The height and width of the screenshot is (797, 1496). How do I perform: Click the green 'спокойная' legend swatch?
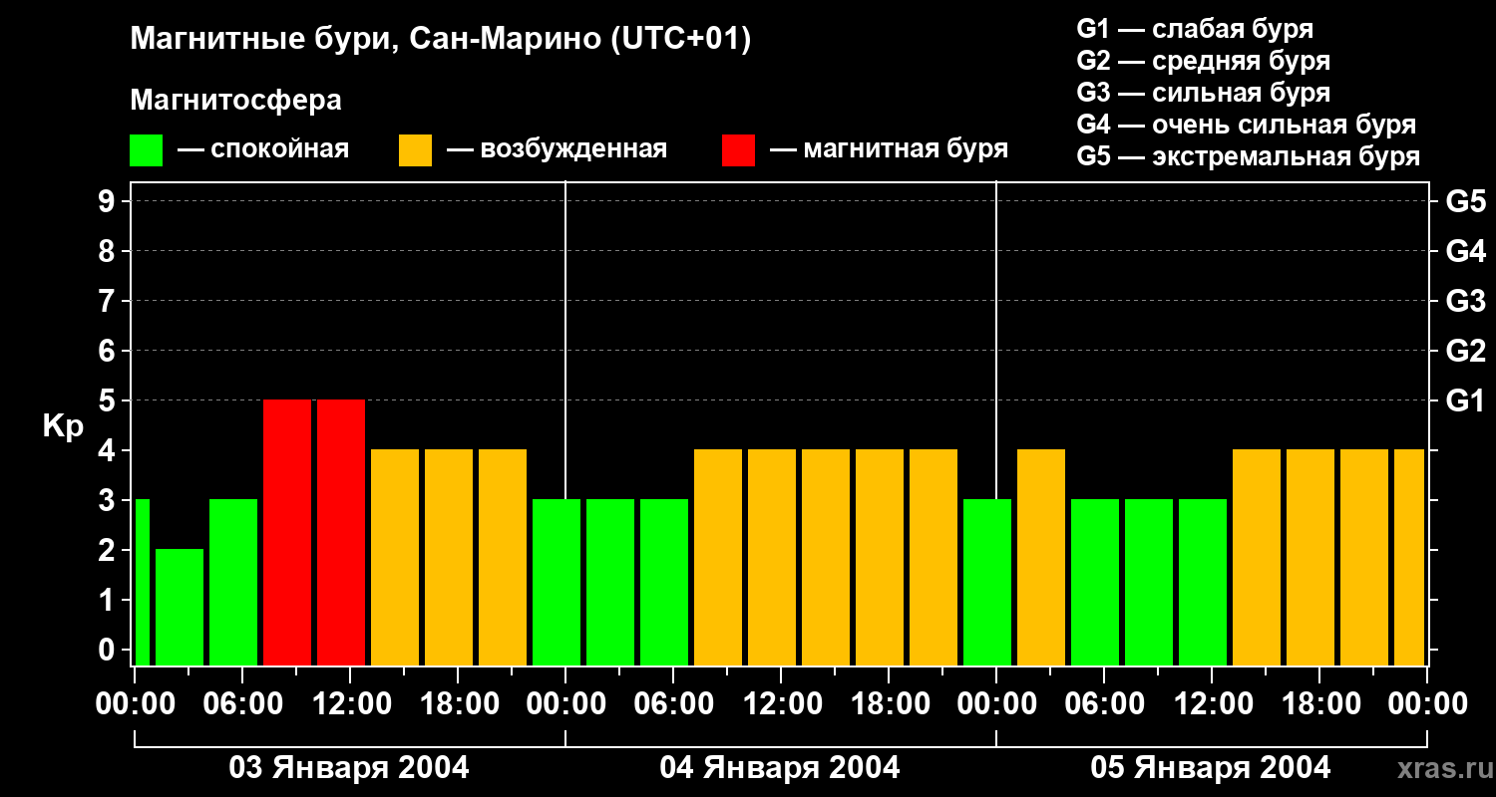pos(146,150)
